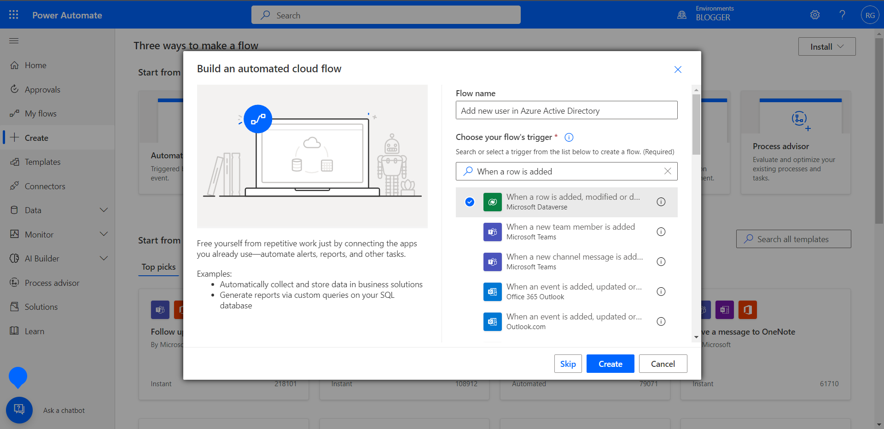Screen dimensions: 884x429
Task: Open Solutions in the sidebar
Action: pos(58,307)
